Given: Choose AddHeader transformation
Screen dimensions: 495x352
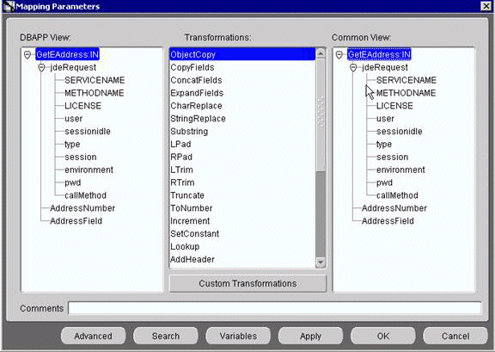Looking at the screenshot, I should click(242, 259).
